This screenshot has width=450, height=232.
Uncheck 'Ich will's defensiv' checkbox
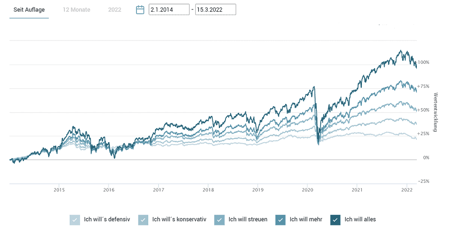[x=75, y=220]
